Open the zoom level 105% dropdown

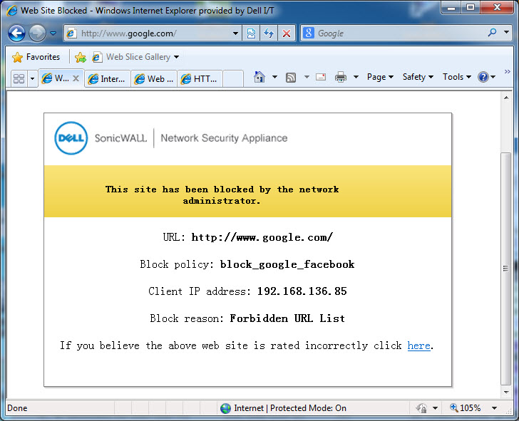[496, 408]
